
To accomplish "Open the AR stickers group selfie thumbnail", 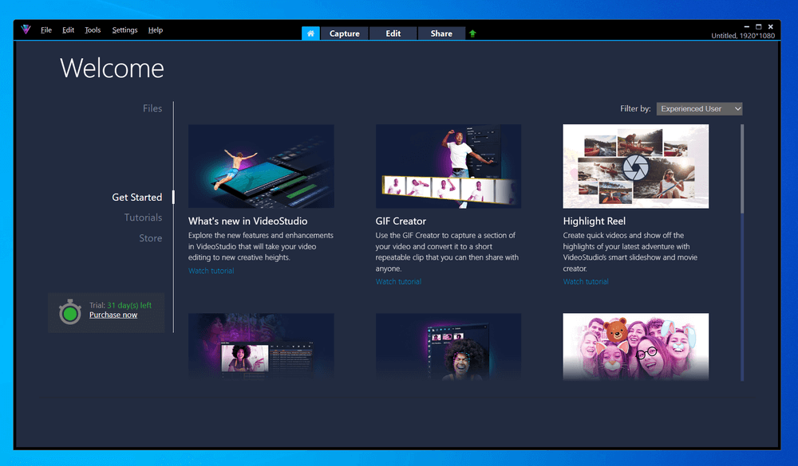I will pyautogui.click(x=636, y=347).
